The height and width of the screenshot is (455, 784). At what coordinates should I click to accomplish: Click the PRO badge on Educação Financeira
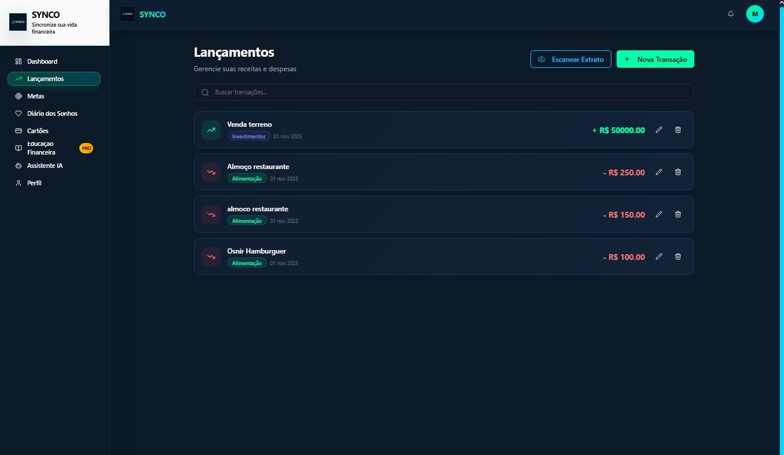point(86,148)
